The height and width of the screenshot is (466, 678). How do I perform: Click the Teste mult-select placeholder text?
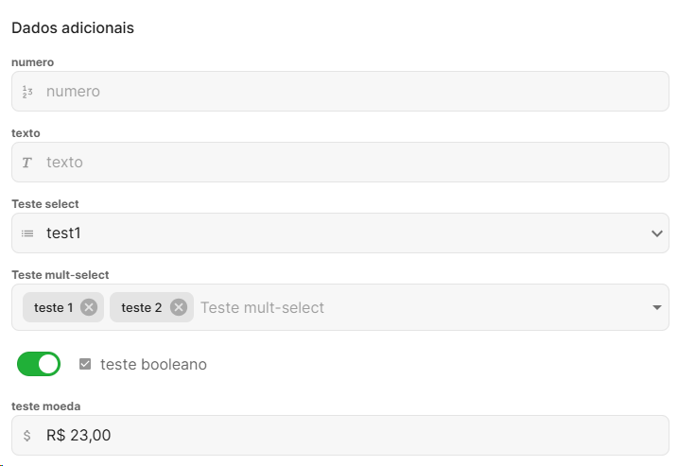coord(262,307)
